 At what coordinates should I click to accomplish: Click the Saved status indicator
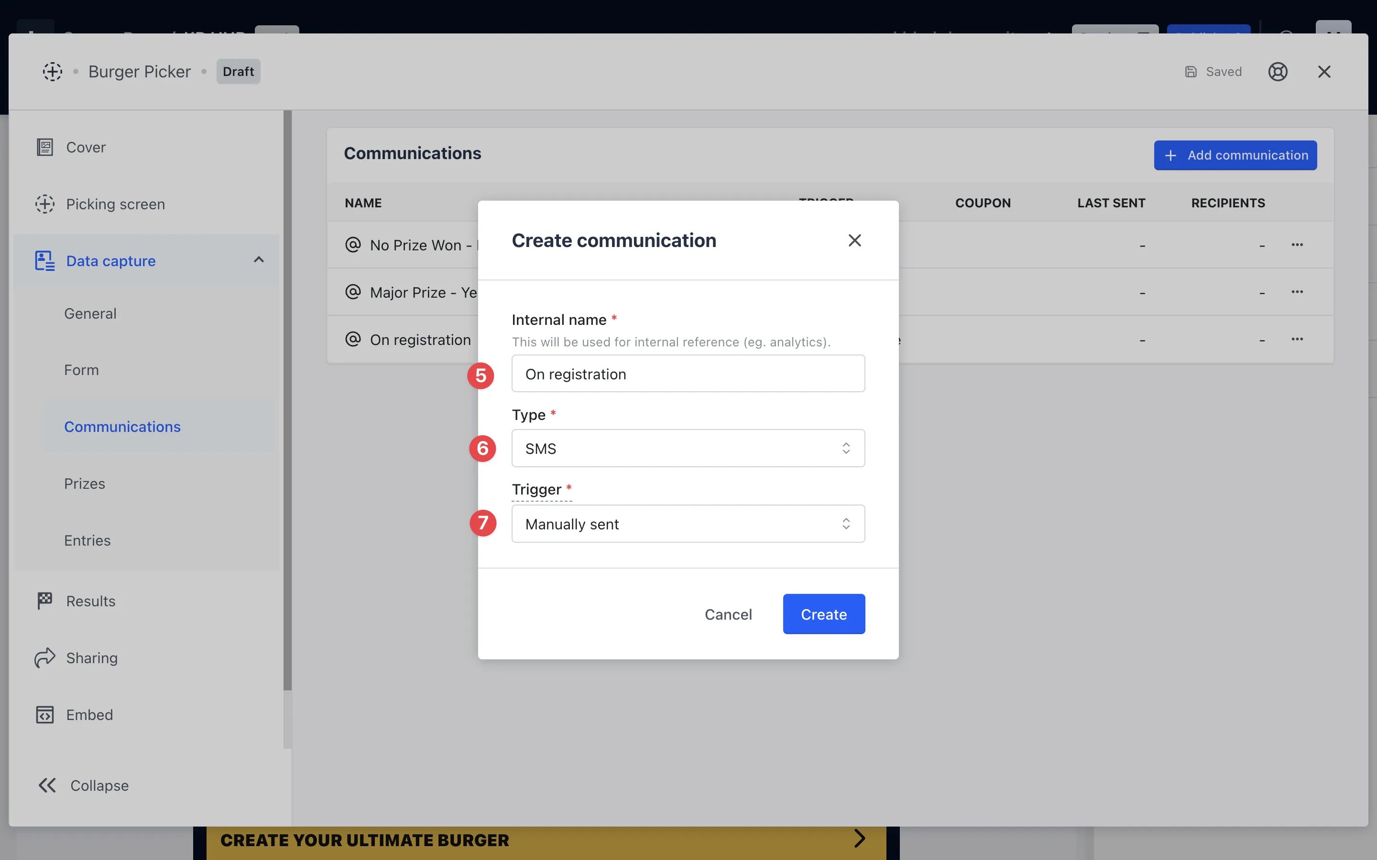click(x=1213, y=72)
